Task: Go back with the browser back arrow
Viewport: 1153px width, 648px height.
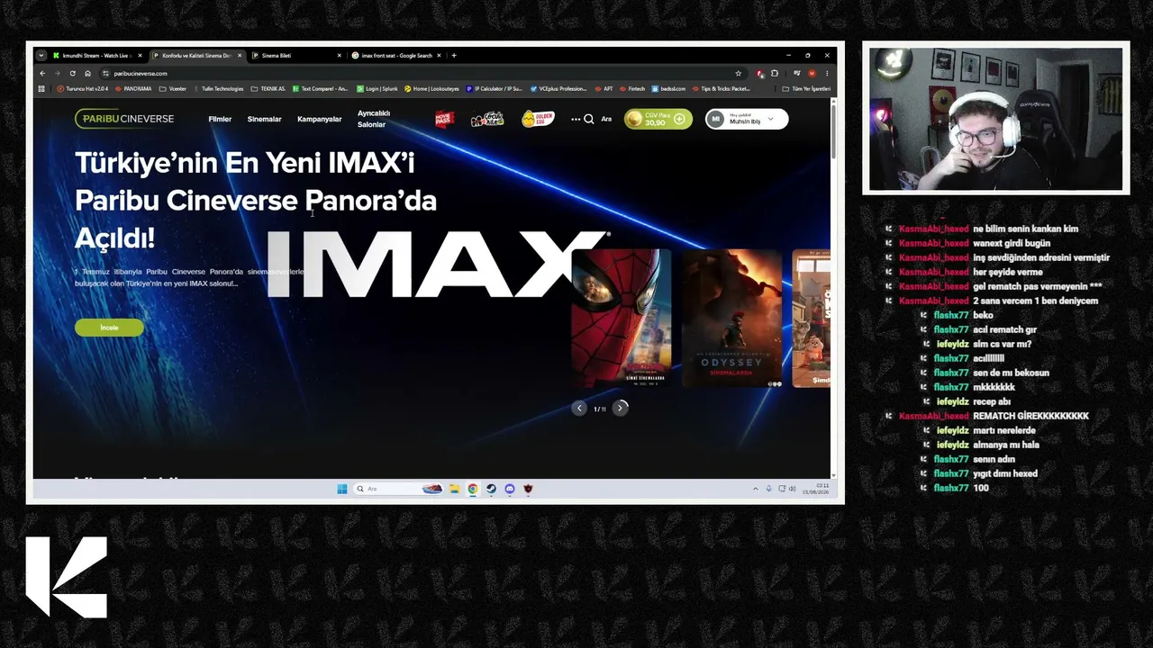Action: point(41,73)
